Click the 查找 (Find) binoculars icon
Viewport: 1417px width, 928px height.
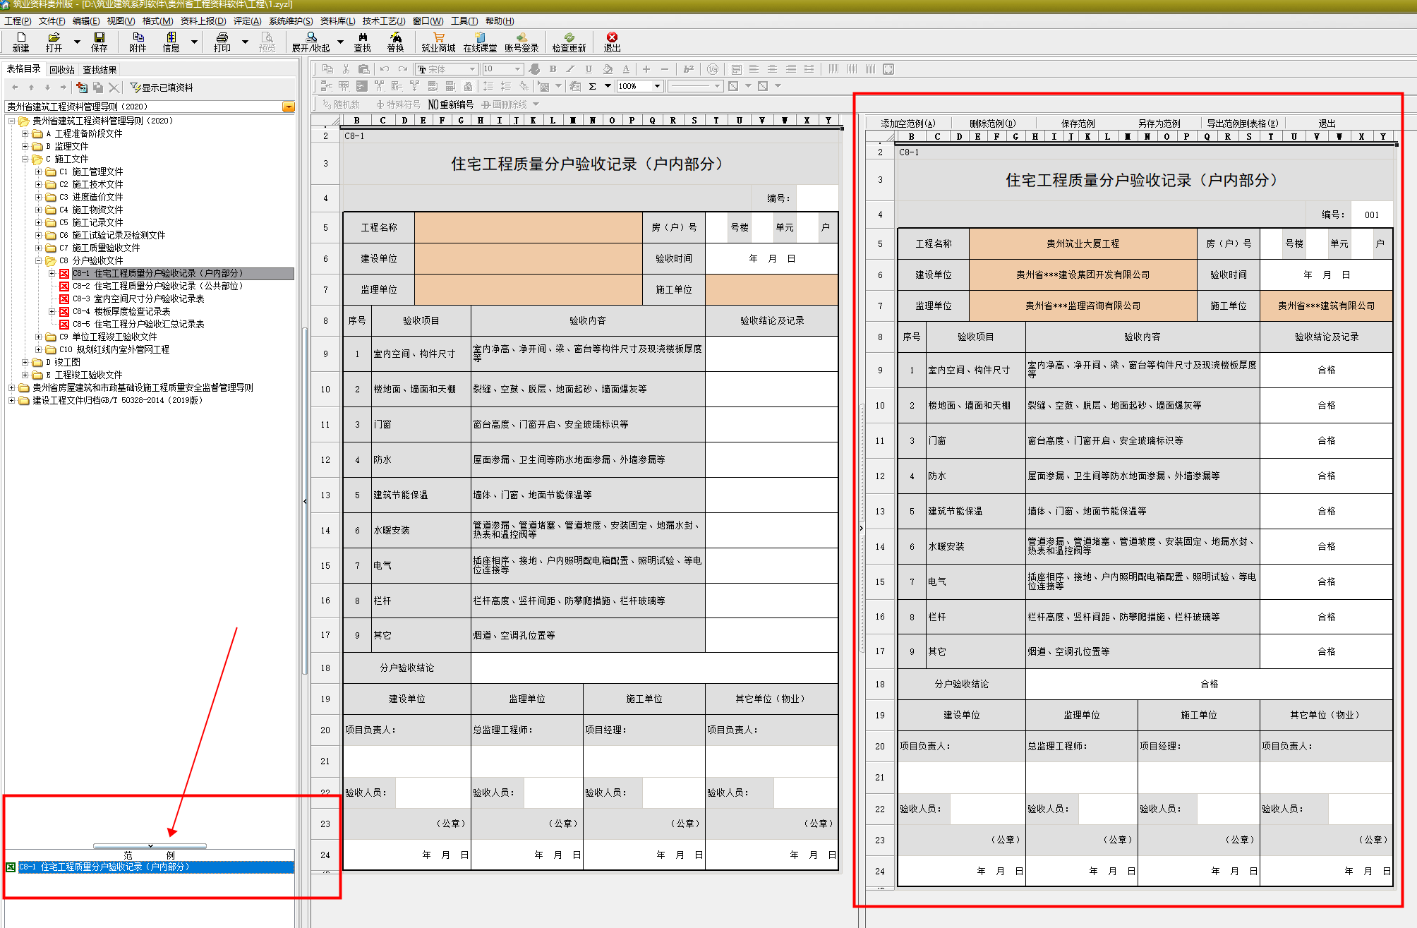363,42
